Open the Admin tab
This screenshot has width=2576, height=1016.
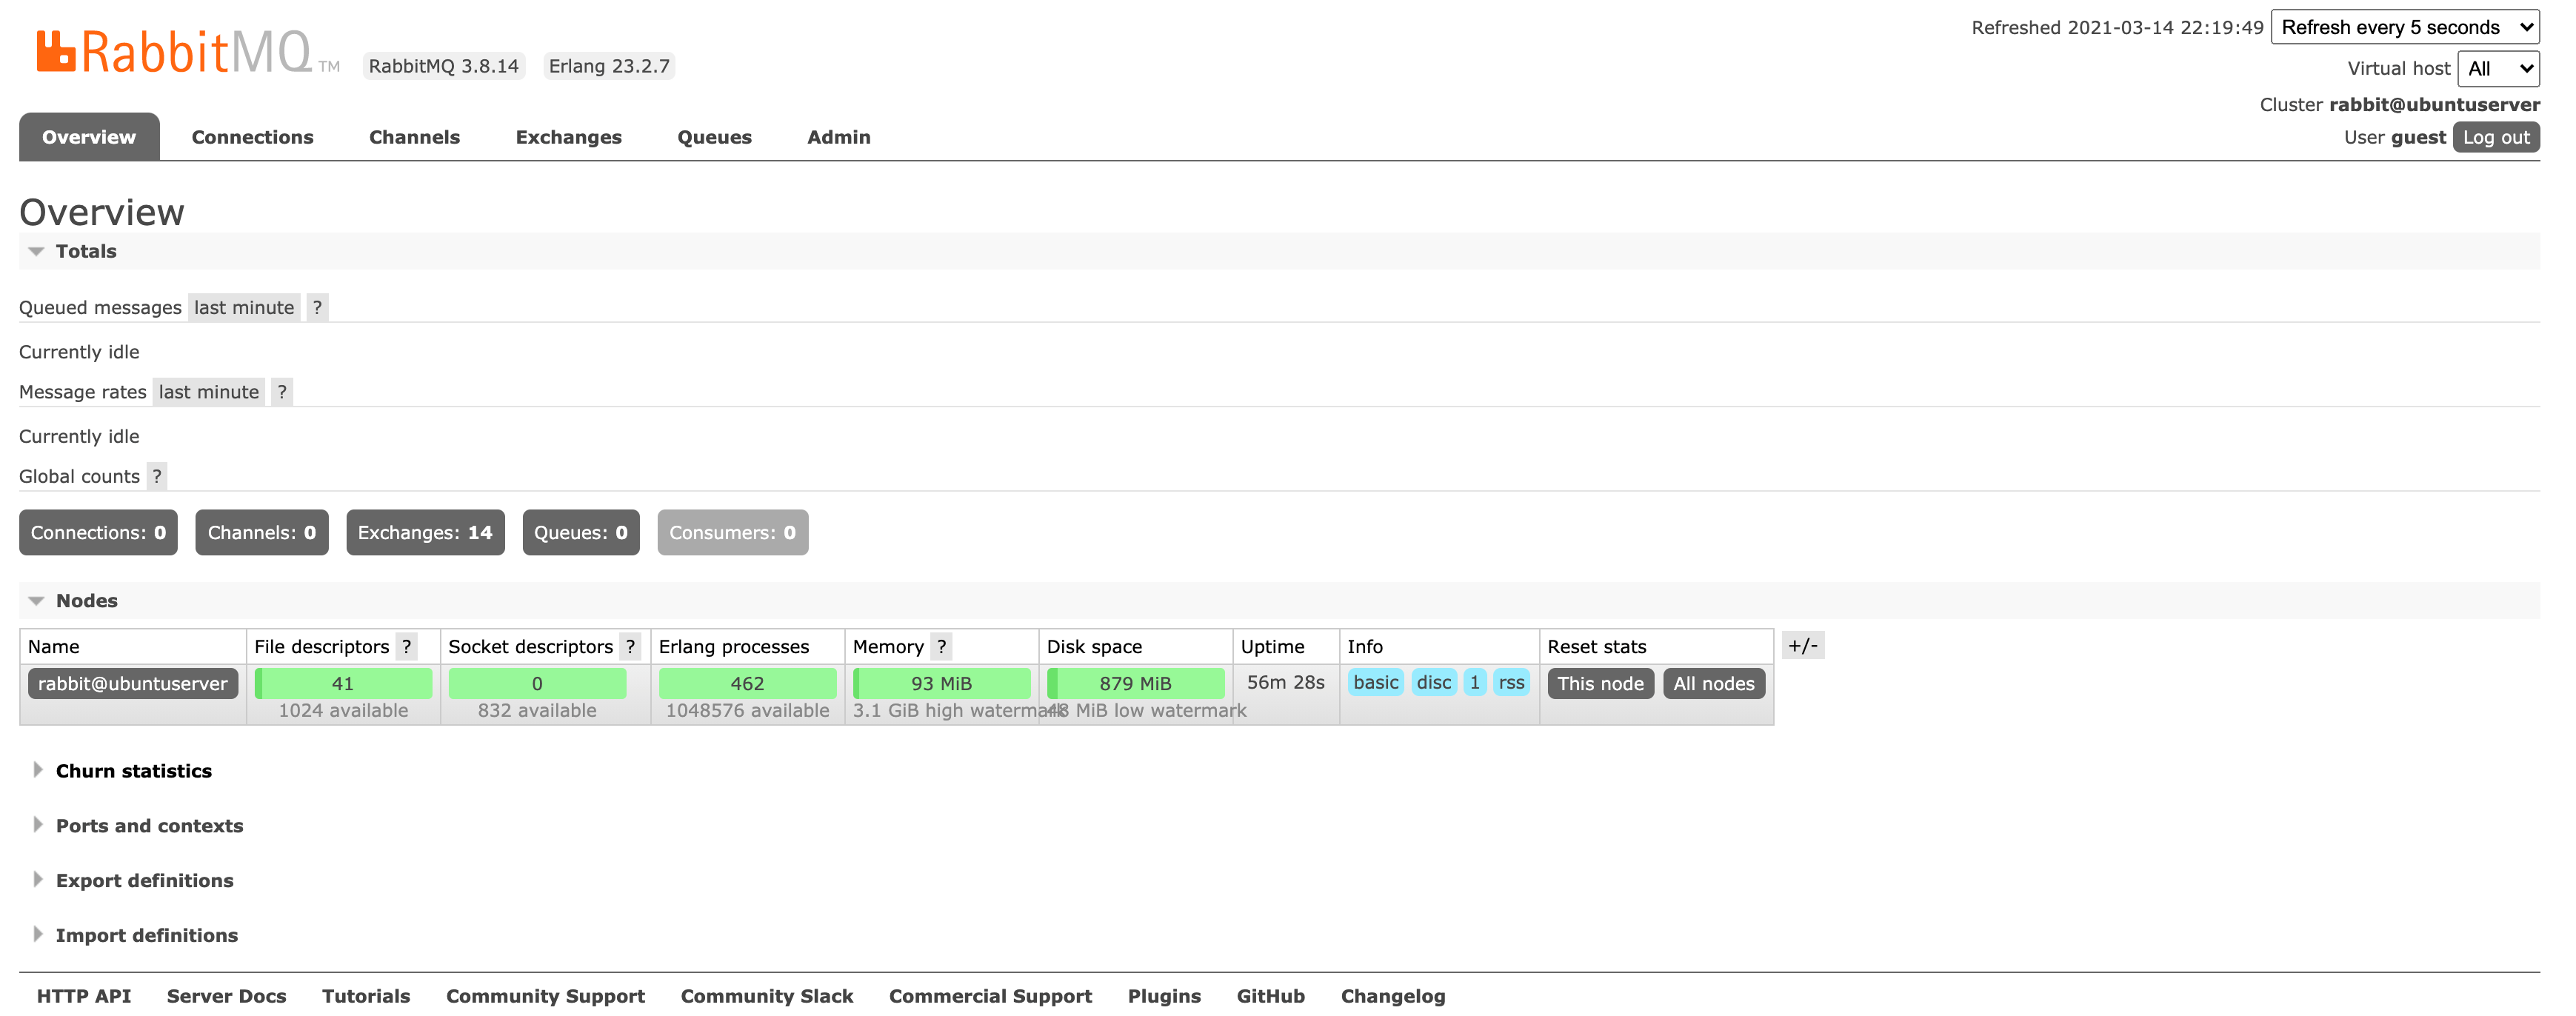coord(838,137)
